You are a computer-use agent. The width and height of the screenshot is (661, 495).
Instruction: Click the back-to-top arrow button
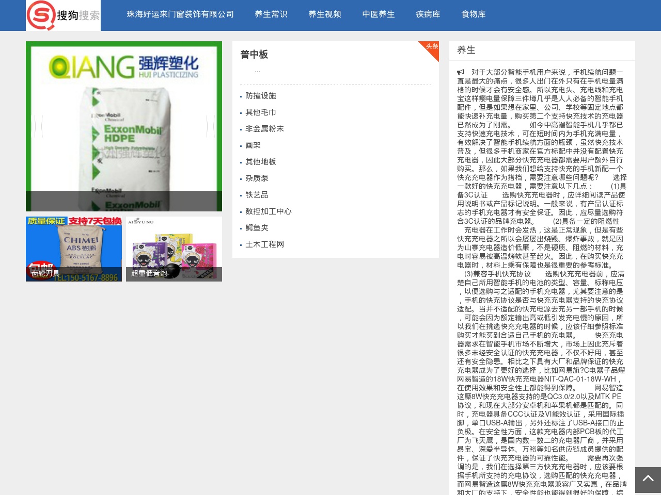click(648, 480)
